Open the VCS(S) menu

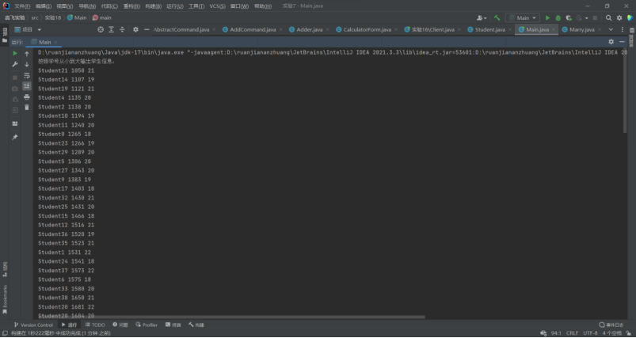(217, 6)
